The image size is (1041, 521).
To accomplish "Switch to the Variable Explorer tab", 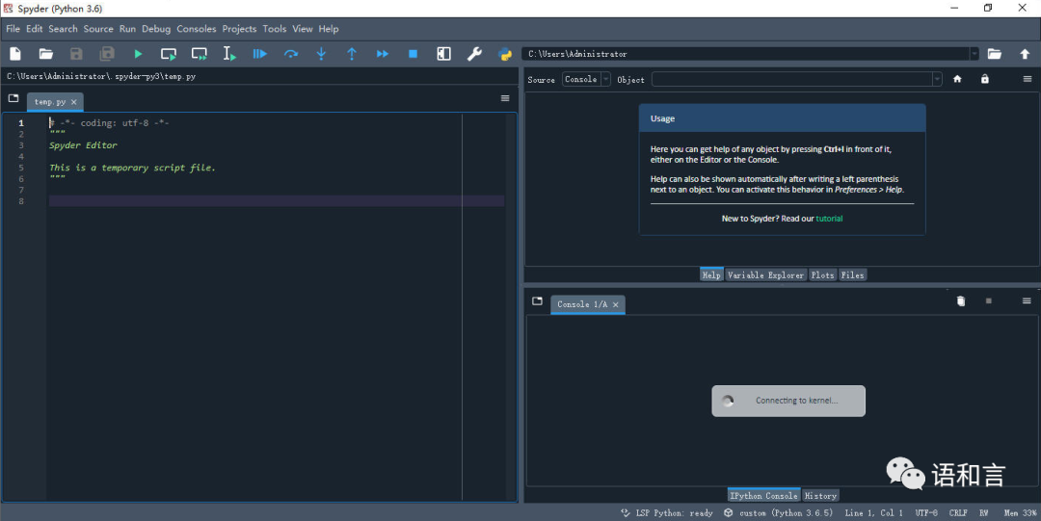I will (x=765, y=274).
